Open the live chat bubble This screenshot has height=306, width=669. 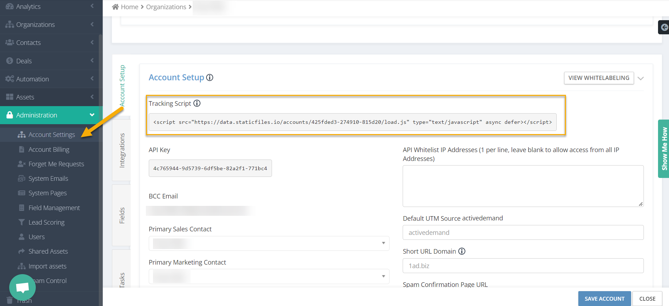(x=22, y=287)
